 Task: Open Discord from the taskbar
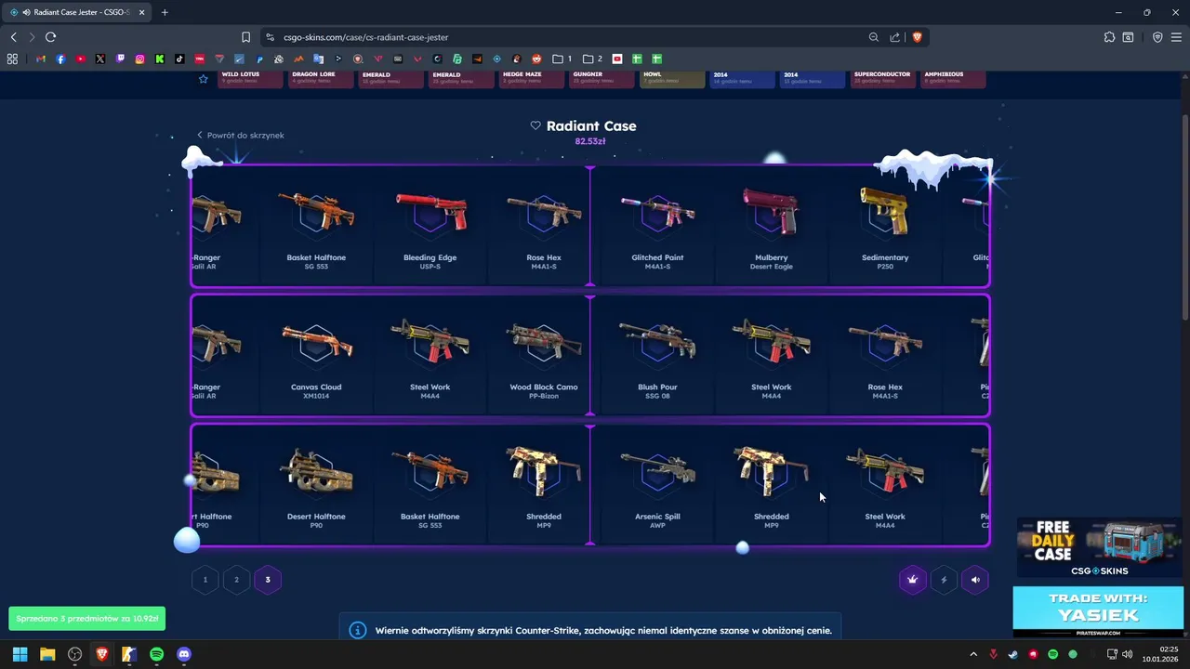(x=184, y=654)
